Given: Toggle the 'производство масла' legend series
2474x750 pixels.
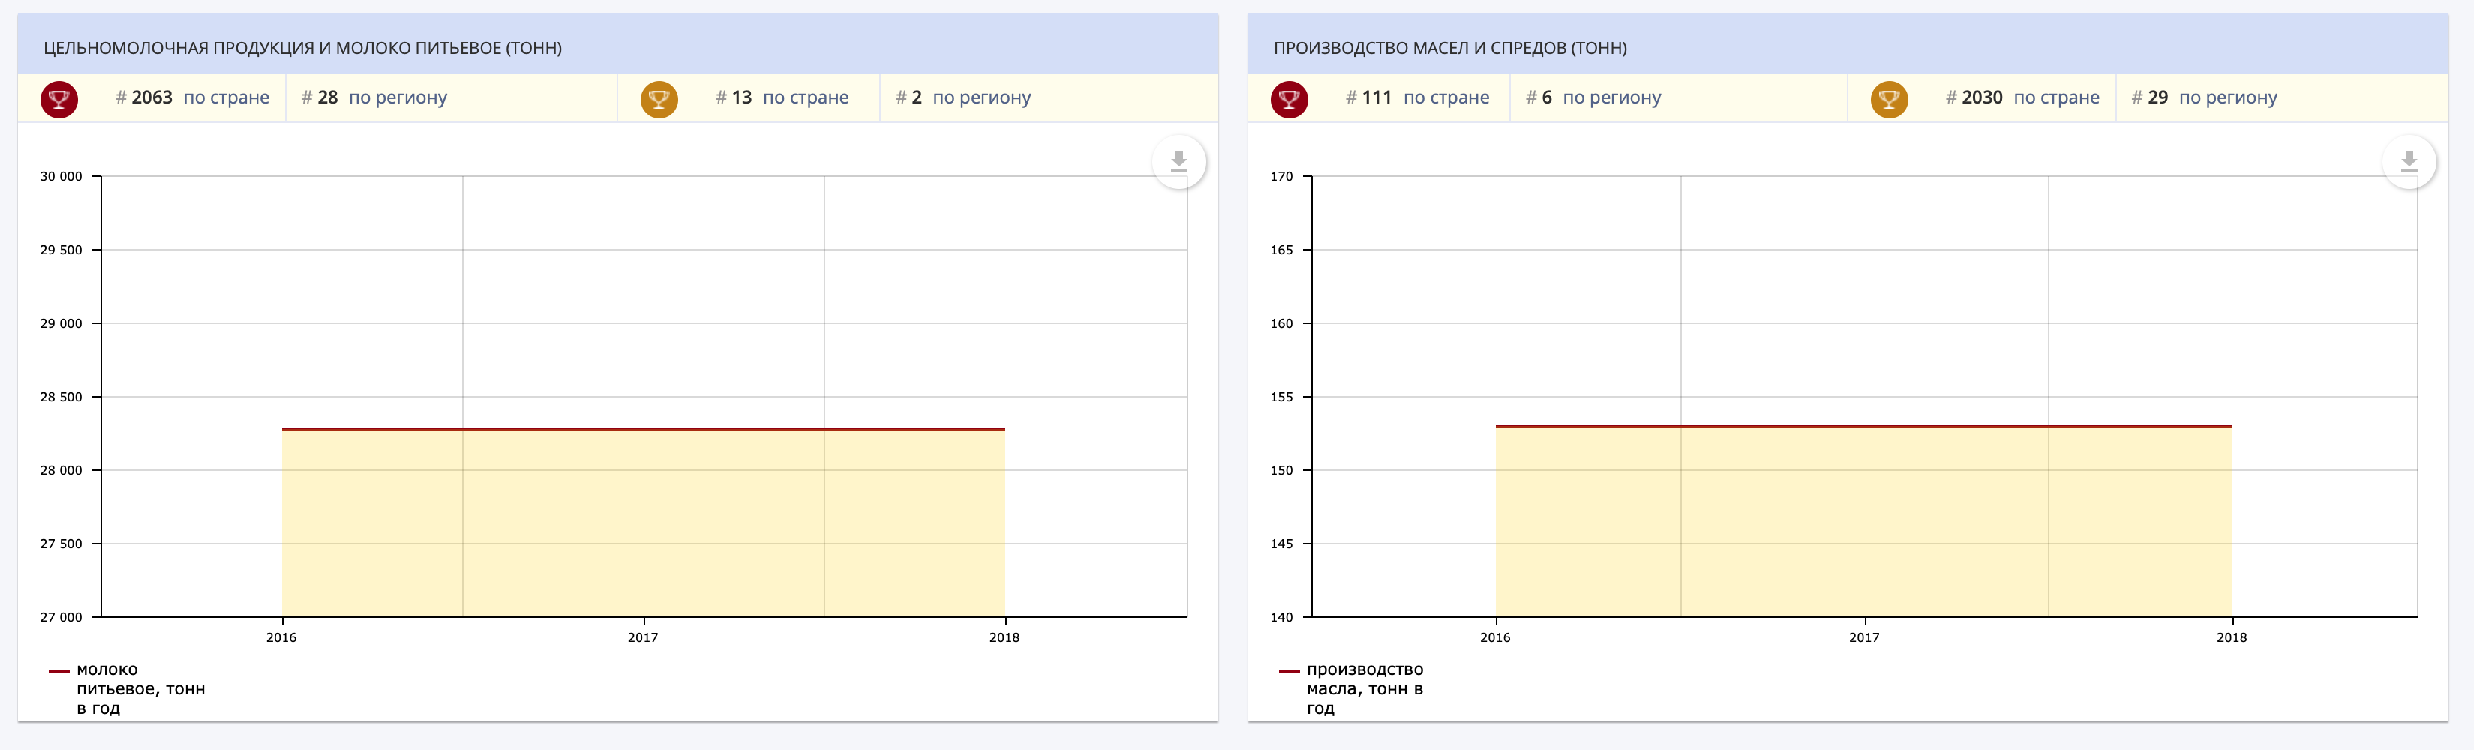Looking at the screenshot, I should 1364,688.
